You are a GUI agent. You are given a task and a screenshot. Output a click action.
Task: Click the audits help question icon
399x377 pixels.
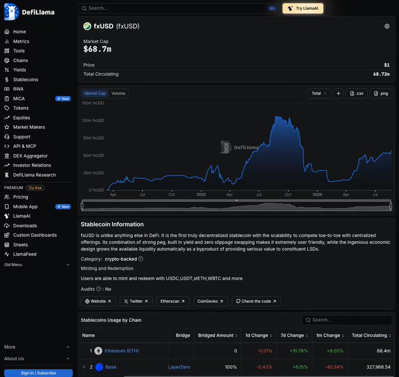[x=99, y=289]
